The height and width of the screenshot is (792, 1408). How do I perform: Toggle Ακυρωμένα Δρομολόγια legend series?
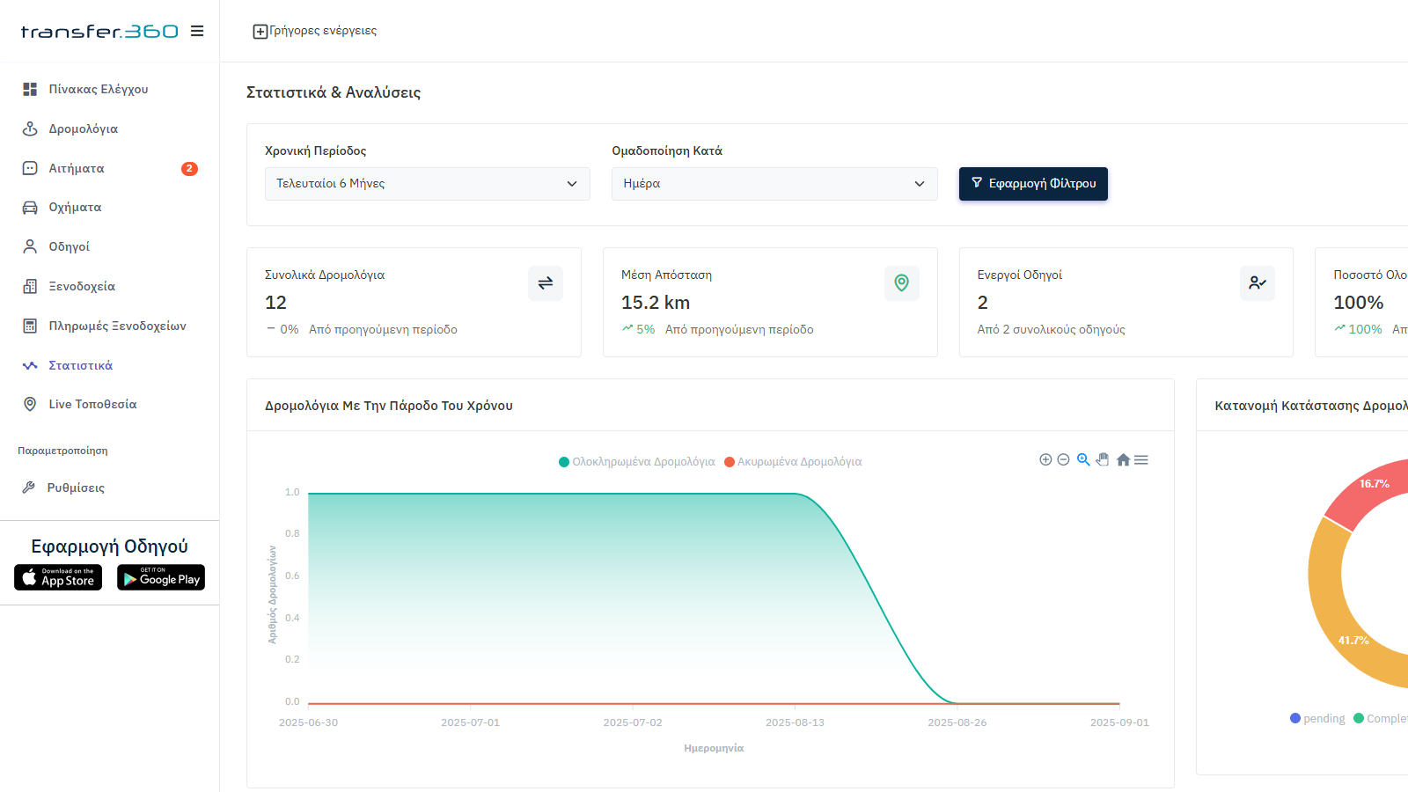coord(793,462)
